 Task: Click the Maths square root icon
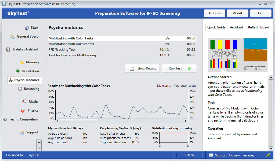[24, 102]
